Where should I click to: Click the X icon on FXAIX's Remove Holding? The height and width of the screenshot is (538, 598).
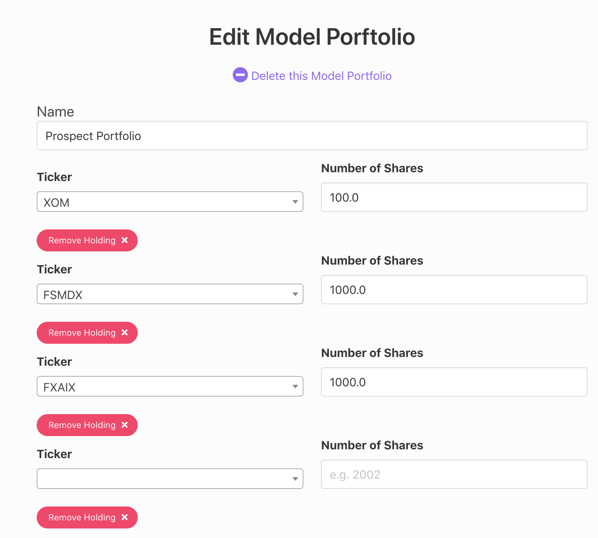click(x=125, y=425)
